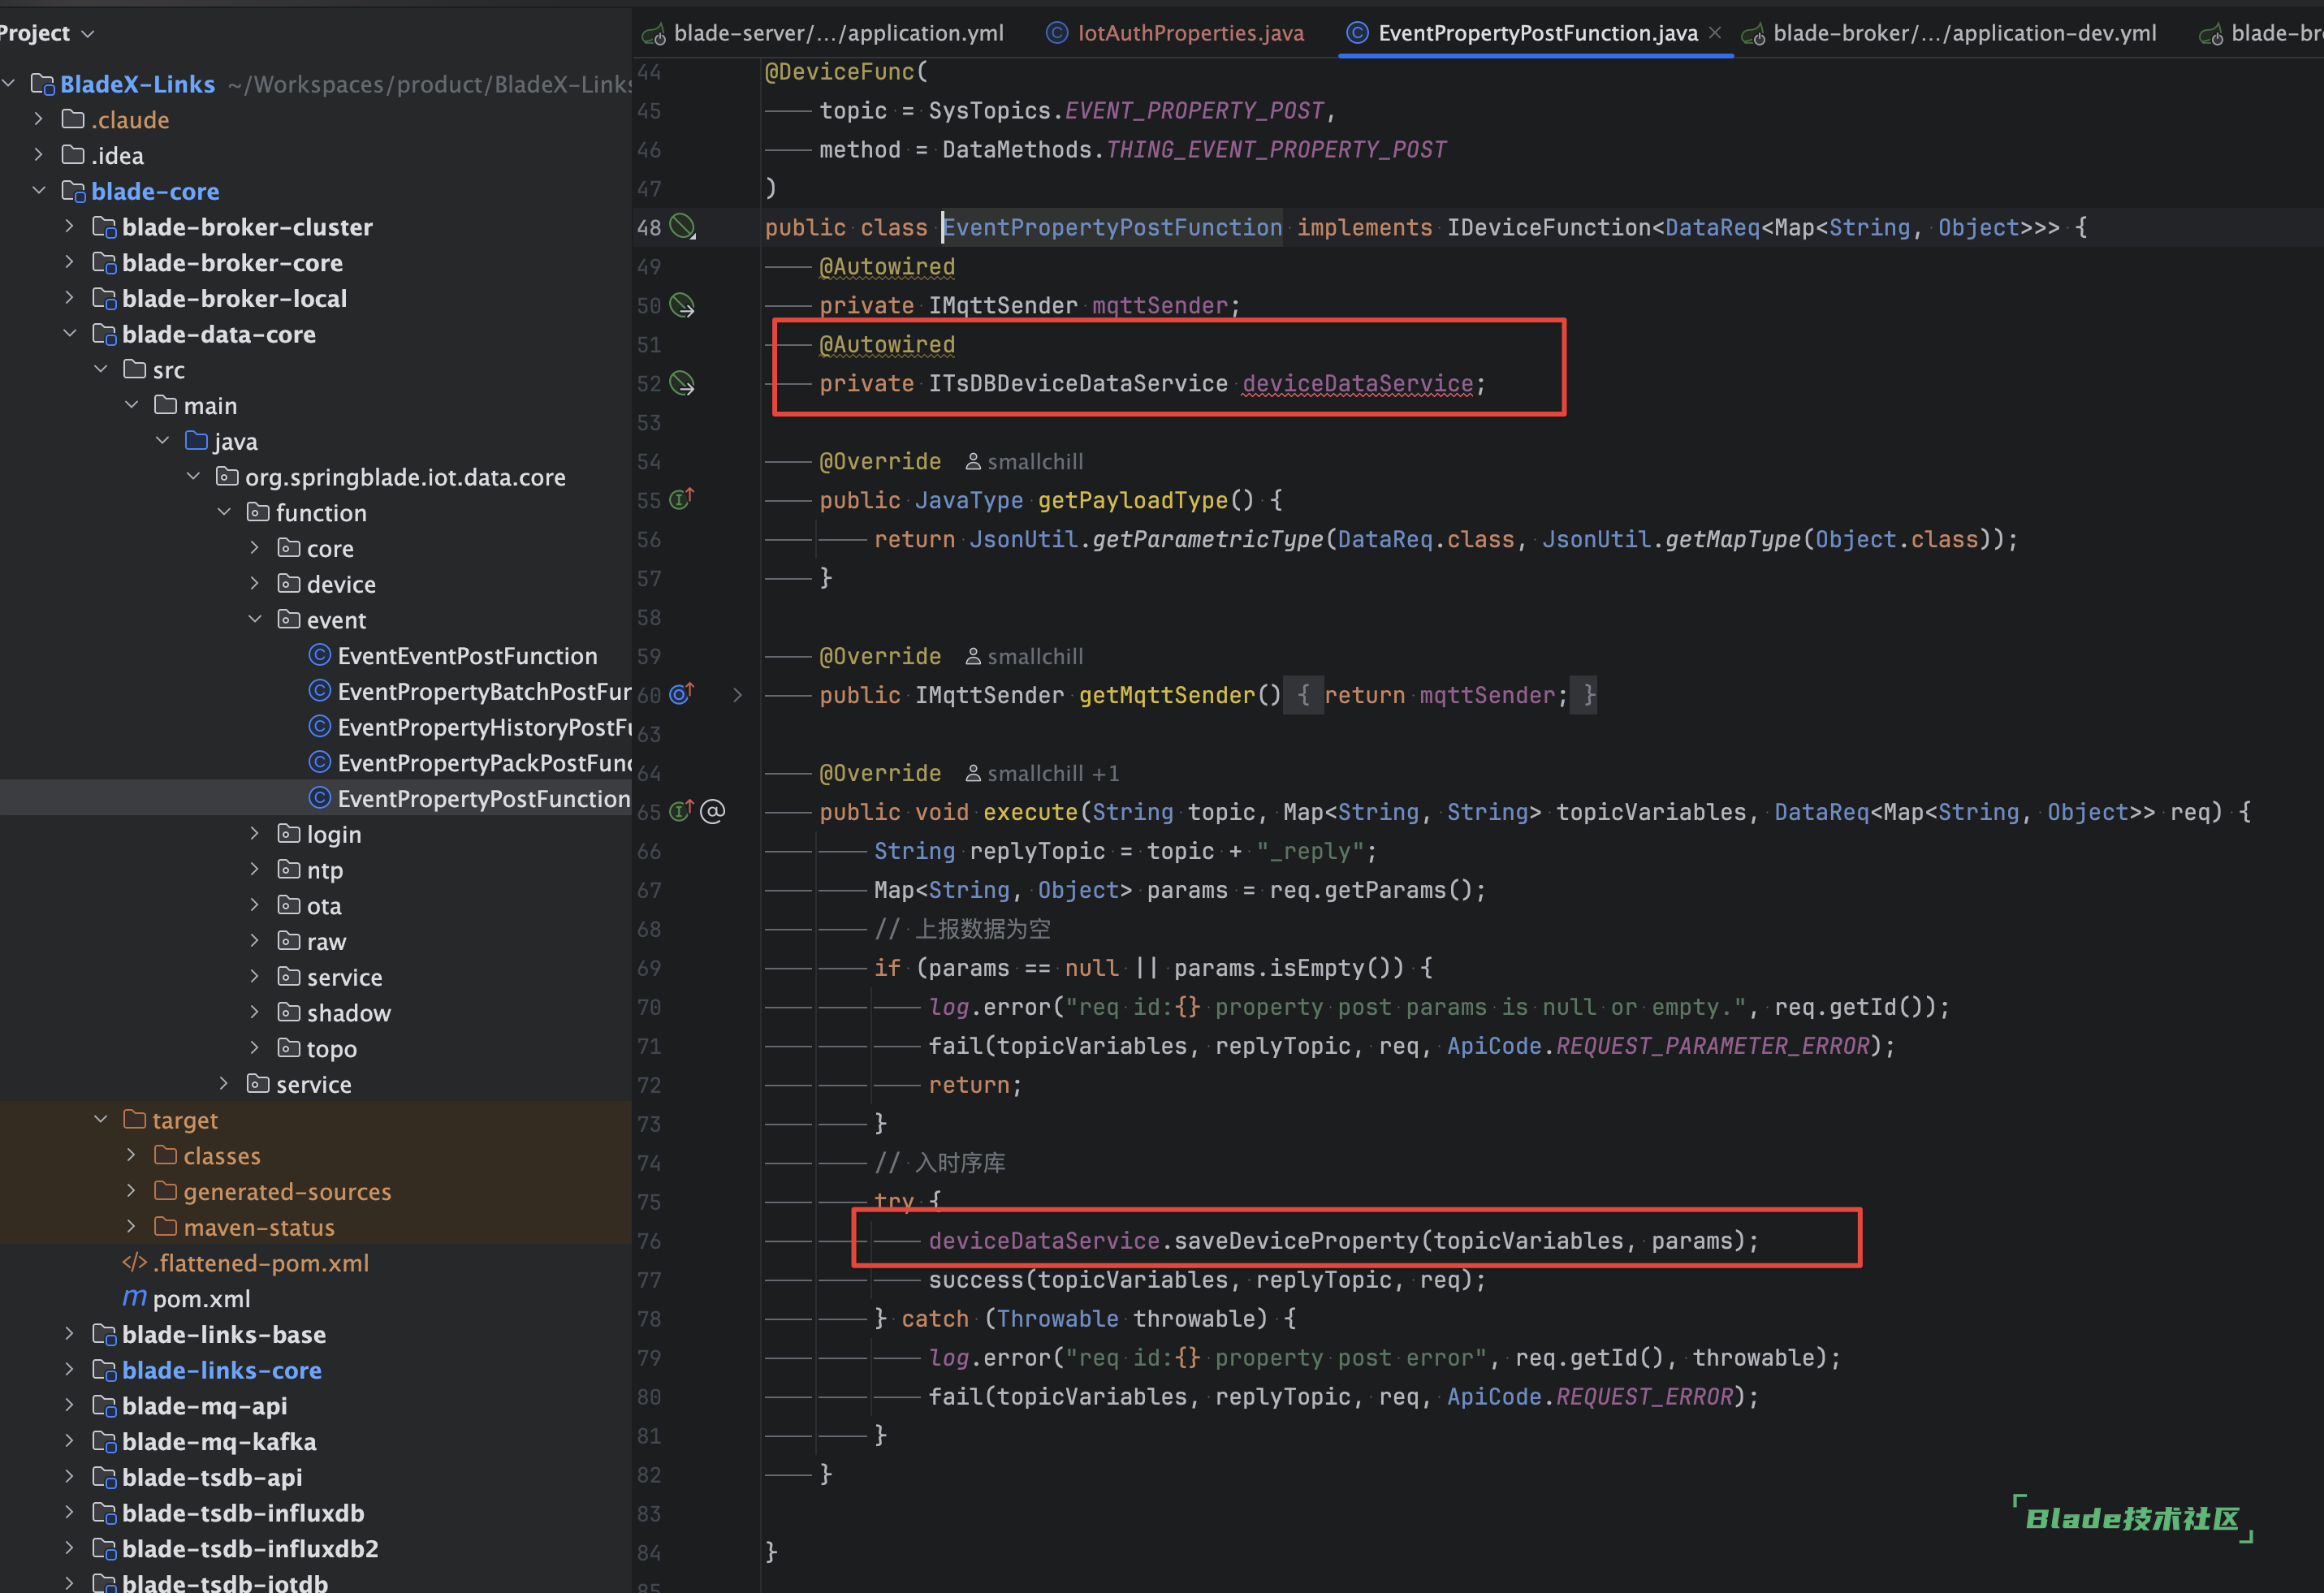Collapse the BladeX-Links root node

(x=9, y=83)
